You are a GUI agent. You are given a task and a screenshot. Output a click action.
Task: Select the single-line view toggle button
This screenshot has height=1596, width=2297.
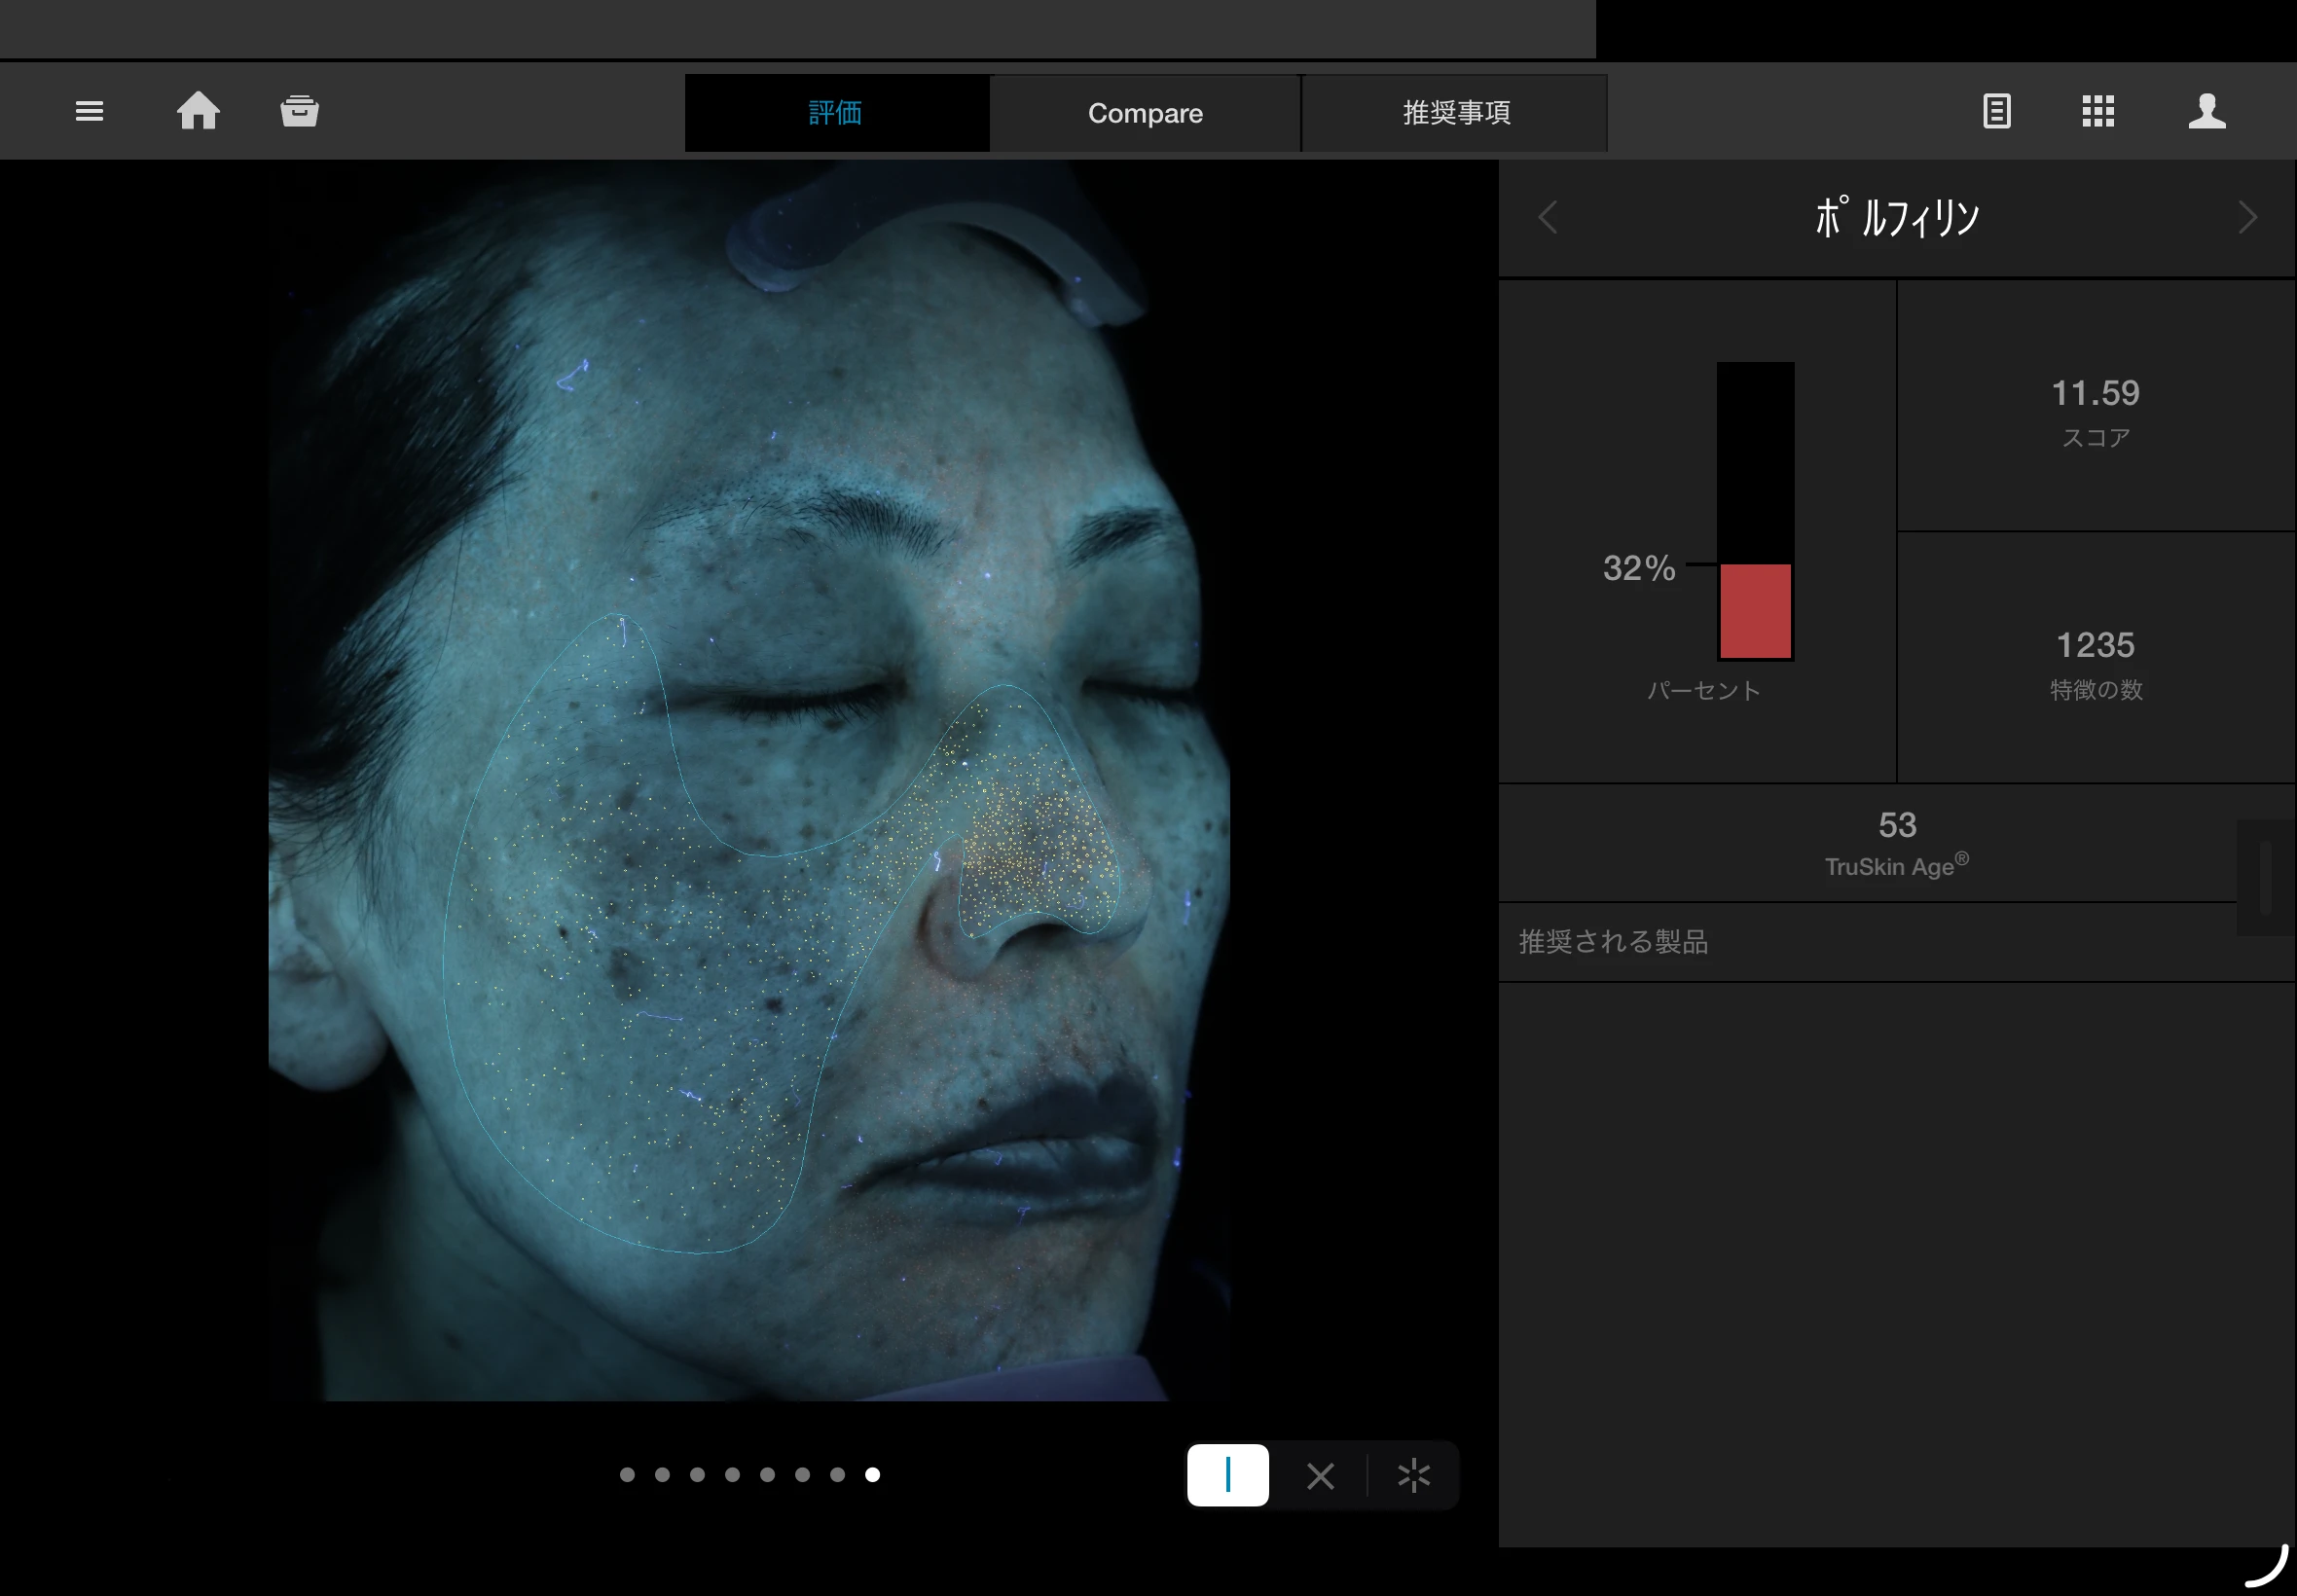(1227, 1474)
